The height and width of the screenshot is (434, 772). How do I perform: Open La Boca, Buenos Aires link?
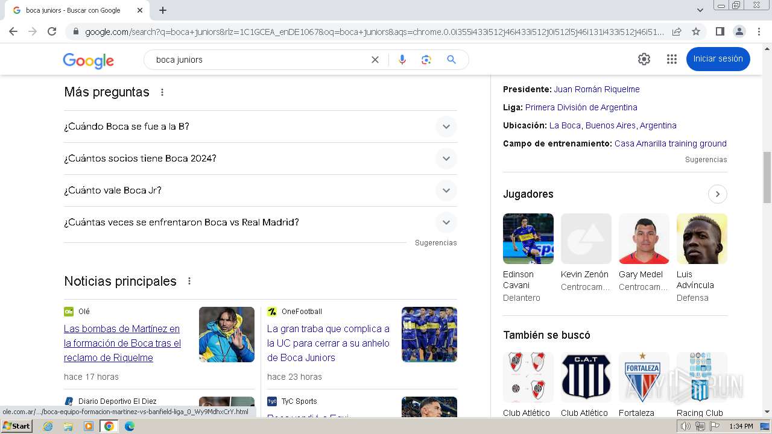point(613,125)
